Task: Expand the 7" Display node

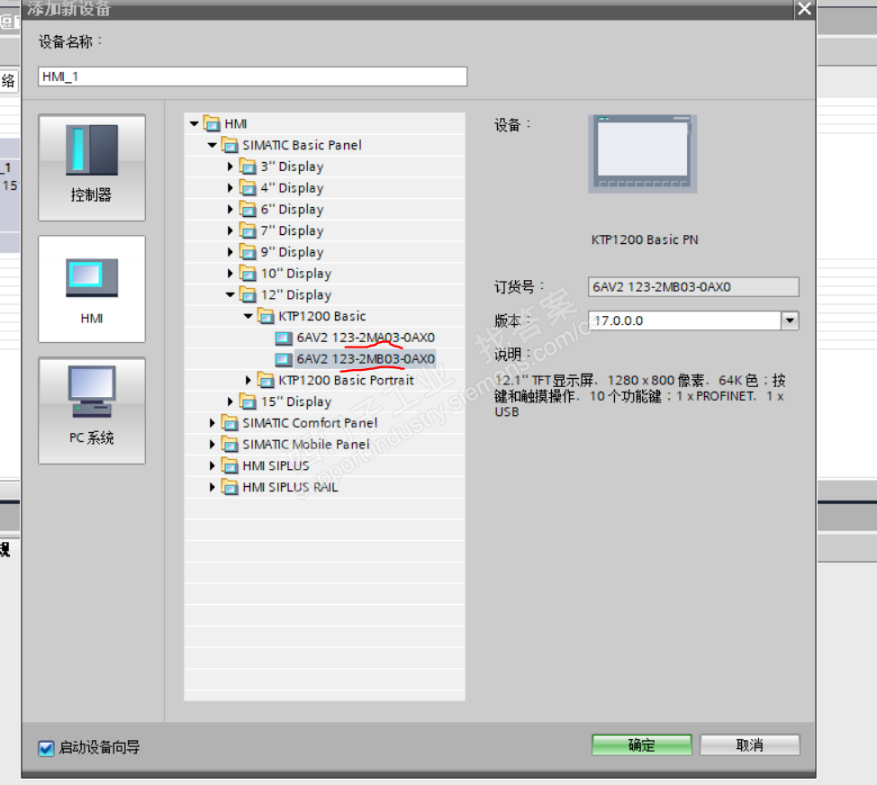Action: [x=230, y=230]
